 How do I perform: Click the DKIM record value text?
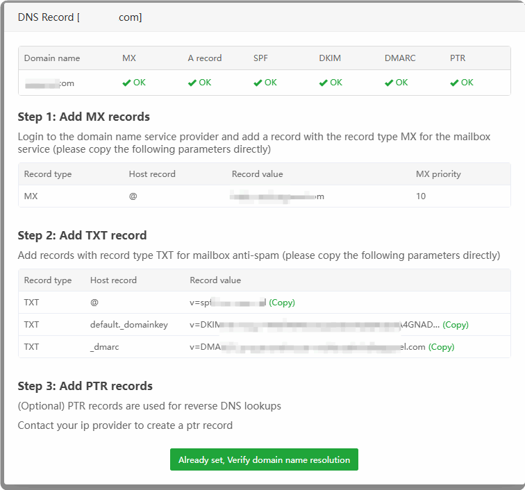(314, 325)
